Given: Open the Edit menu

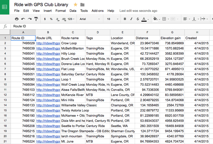Looking at the screenshot, I should tap(26, 11).
